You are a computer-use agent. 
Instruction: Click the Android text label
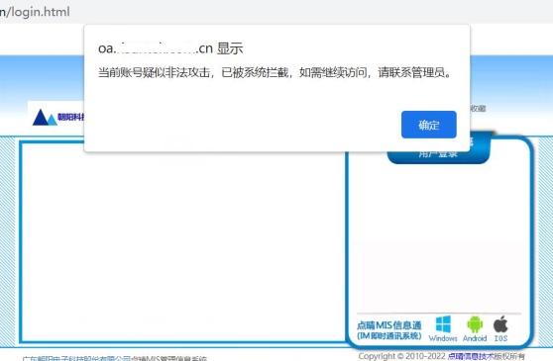pyautogui.click(x=475, y=338)
